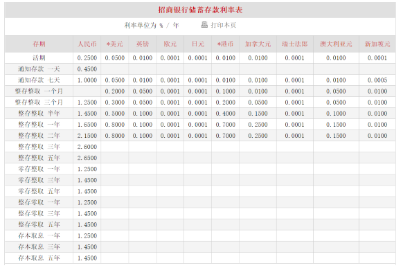
Task: Select the title 招商银行储蓄存款利率表
Action: [200, 10]
